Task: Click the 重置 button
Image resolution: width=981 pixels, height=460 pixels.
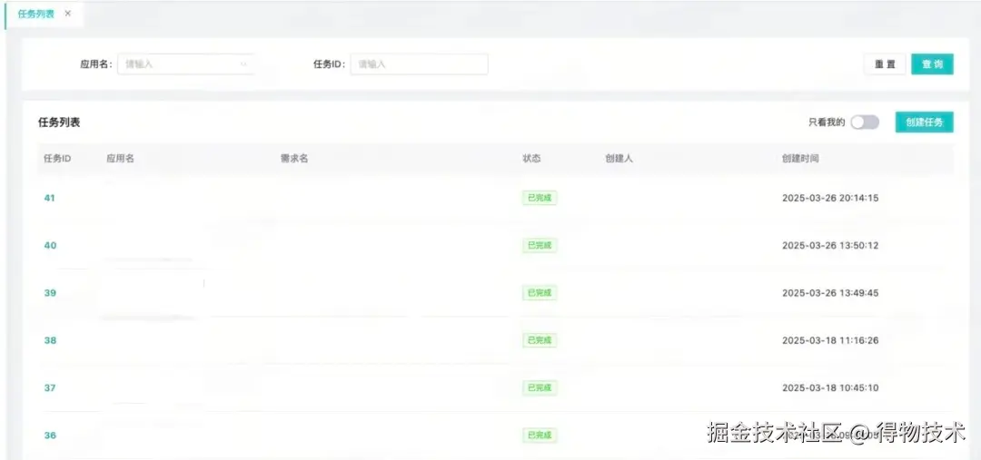Action: pyautogui.click(x=885, y=64)
